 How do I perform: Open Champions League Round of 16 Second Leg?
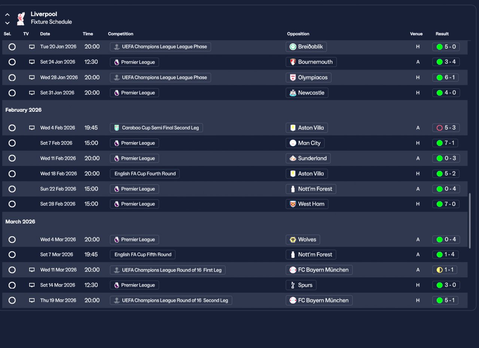coord(171,301)
